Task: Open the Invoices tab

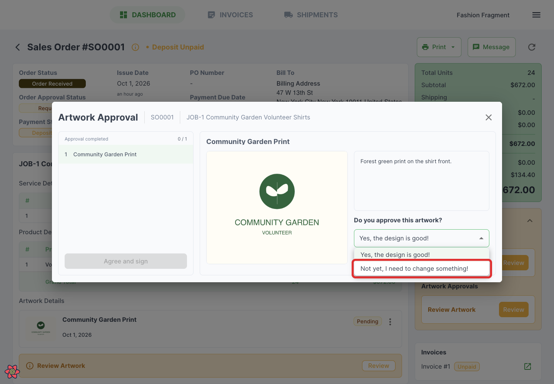Action: coord(230,15)
